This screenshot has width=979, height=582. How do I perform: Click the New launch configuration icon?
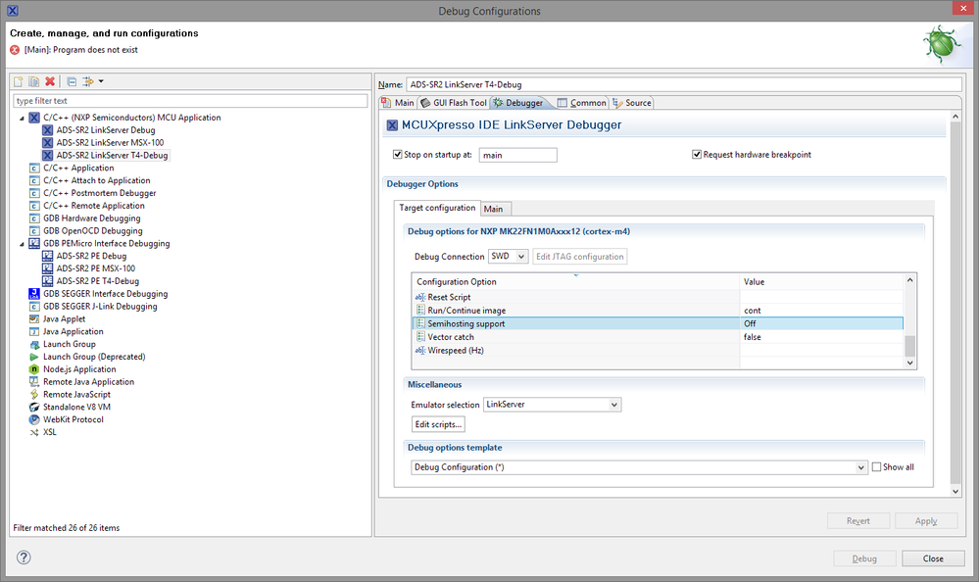coord(18,81)
